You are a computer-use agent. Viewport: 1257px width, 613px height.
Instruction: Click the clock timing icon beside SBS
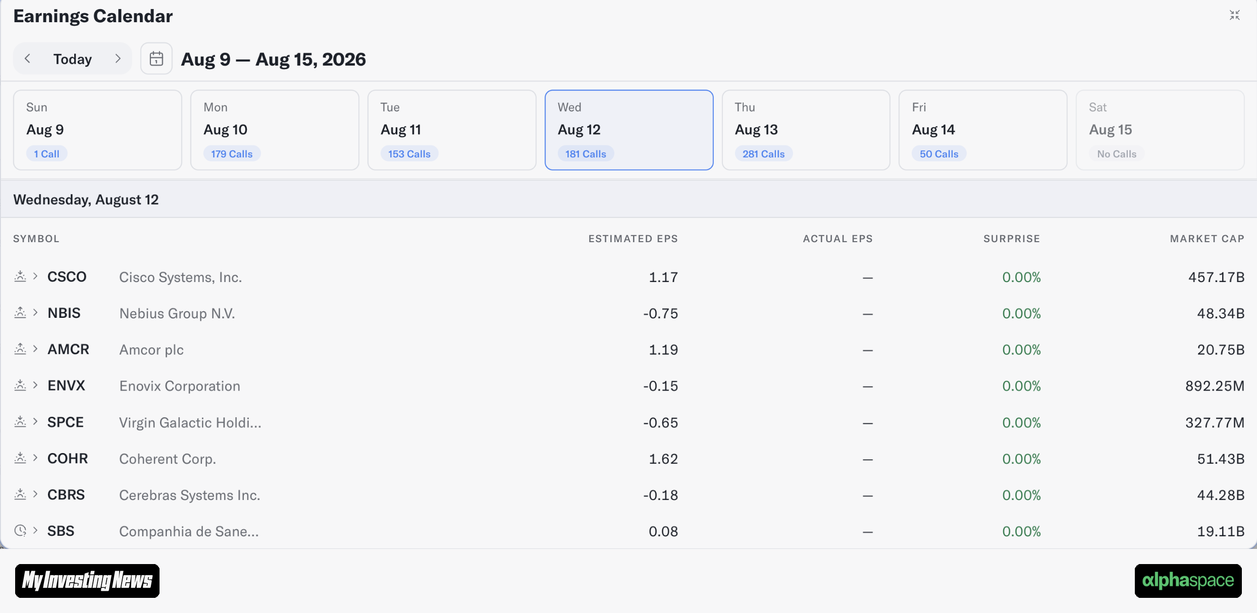click(20, 531)
